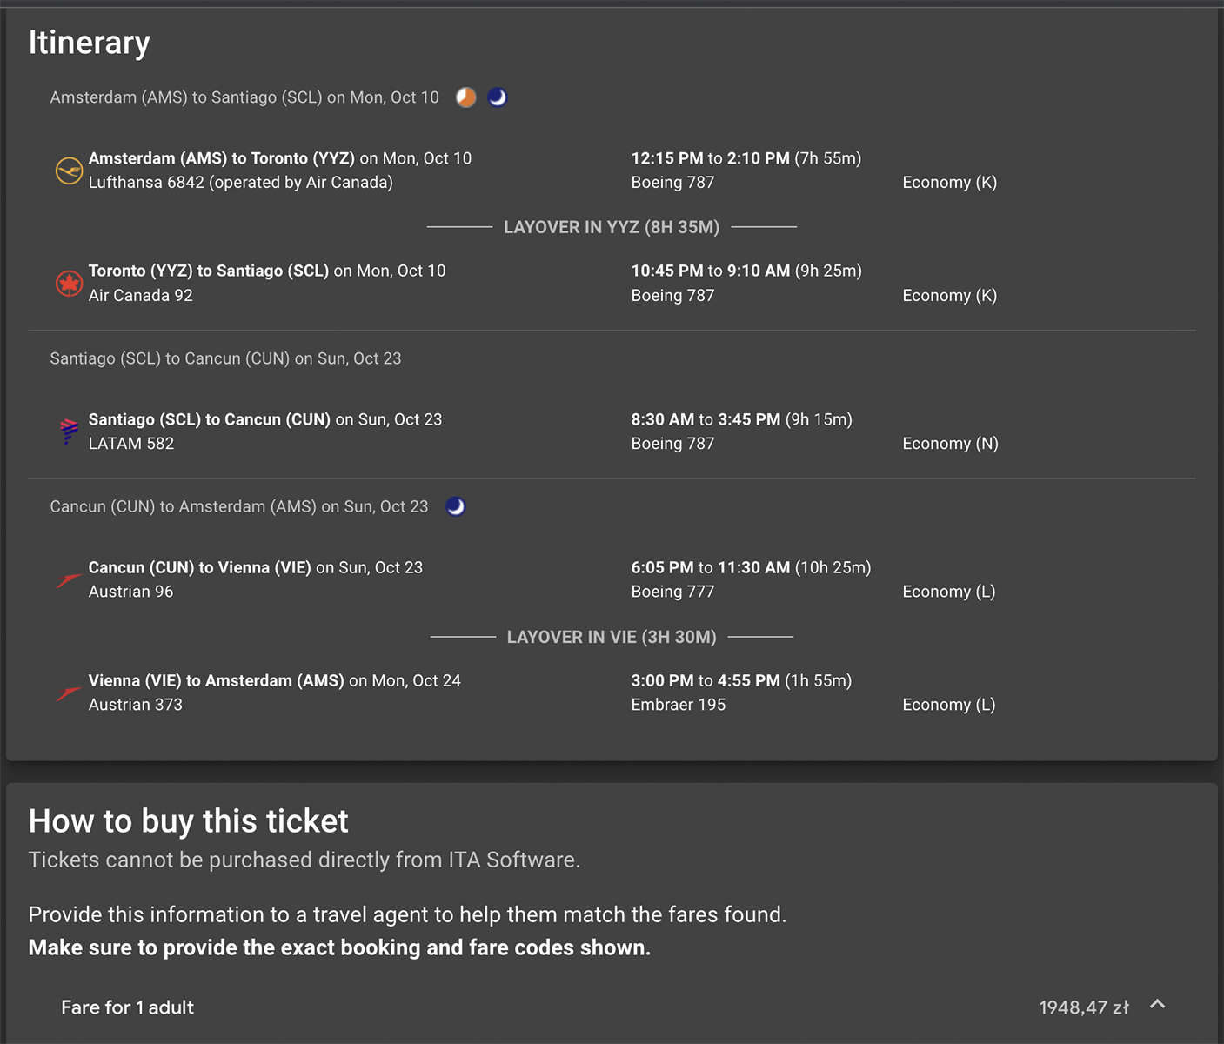Click Cancun (CUN) to Vienna (VIE) flight title
Image resolution: width=1224 pixels, height=1044 pixels.
coord(200,567)
